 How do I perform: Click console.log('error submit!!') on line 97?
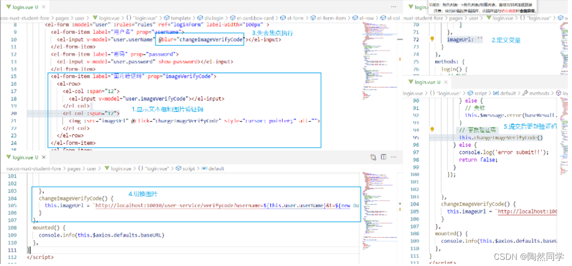tap(504, 152)
